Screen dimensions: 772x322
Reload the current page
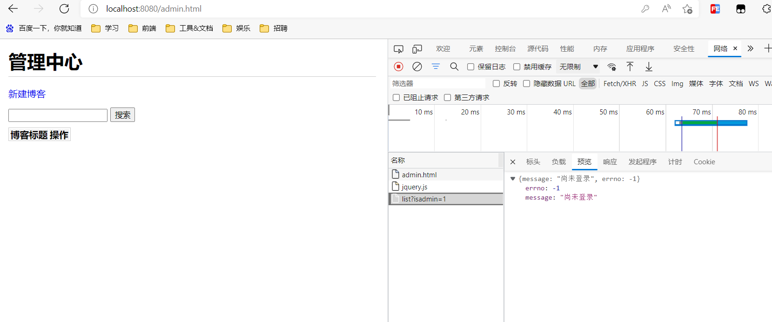click(64, 9)
